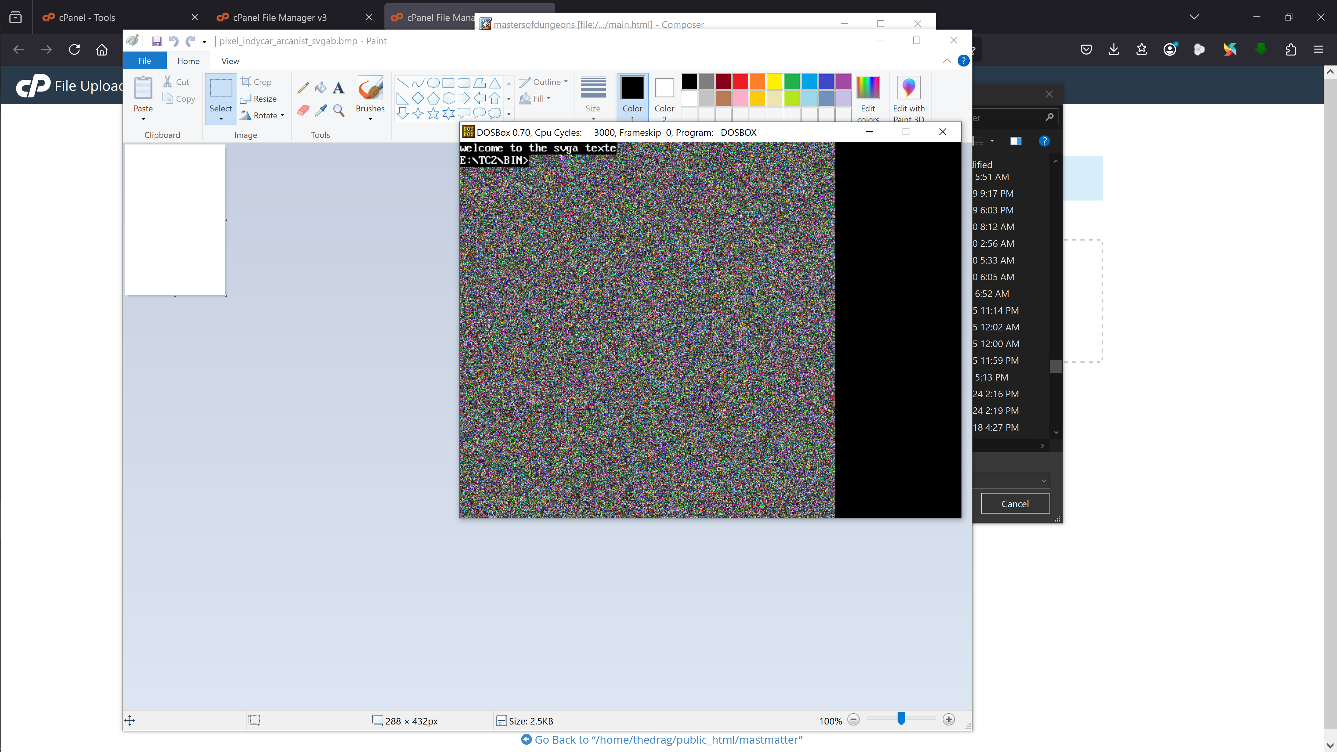Expand the Shapes gallery with bottom arrow
Viewport: 1337px width, 752px height.
pos(509,113)
